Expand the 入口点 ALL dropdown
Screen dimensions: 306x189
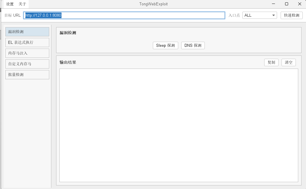tap(259, 16)
